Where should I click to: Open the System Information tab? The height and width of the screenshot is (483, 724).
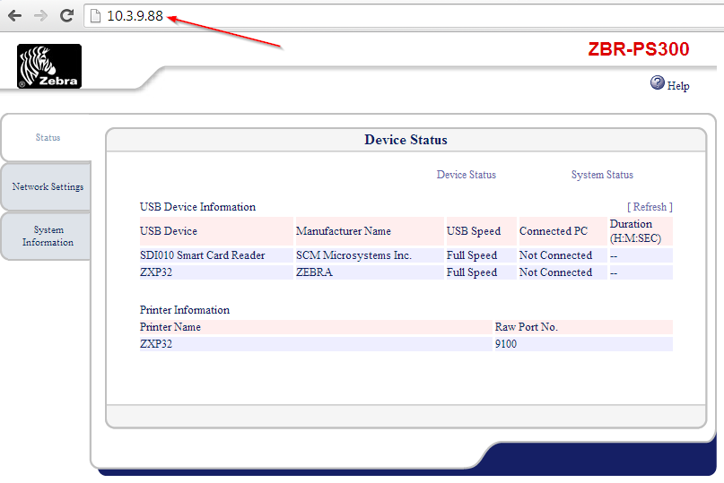[48, 237]
